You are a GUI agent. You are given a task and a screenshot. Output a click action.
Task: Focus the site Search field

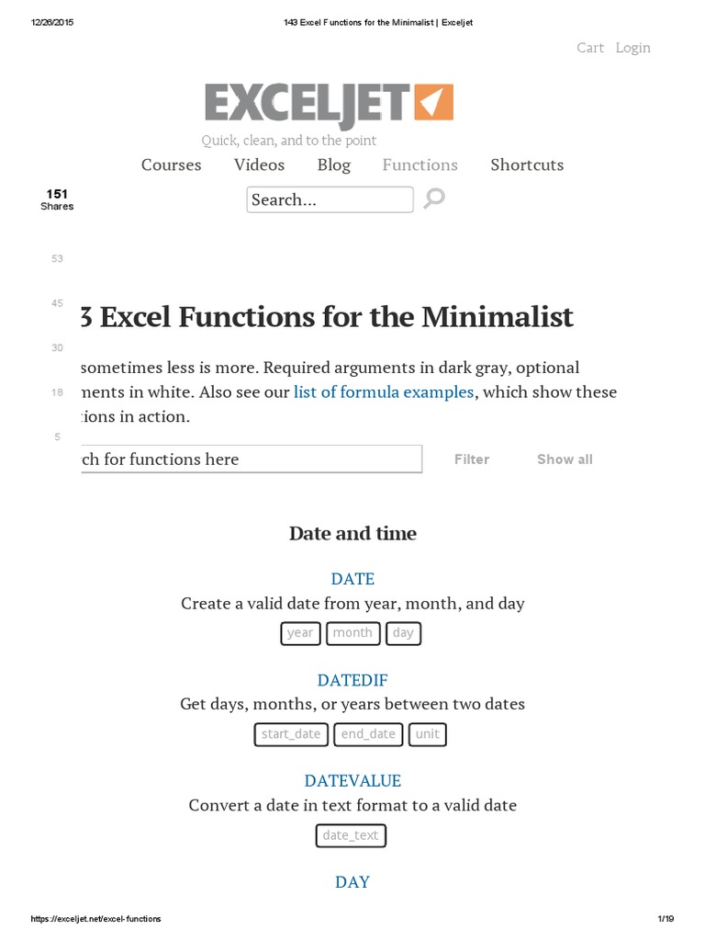tap(330, 199)
